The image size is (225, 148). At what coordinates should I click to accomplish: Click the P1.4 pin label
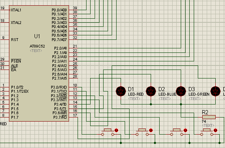15,104
